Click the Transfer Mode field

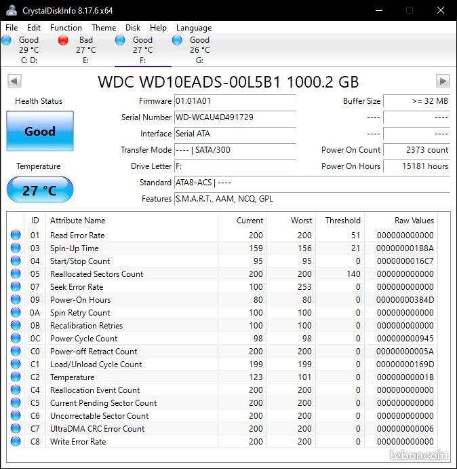click(x=235, y=150)
